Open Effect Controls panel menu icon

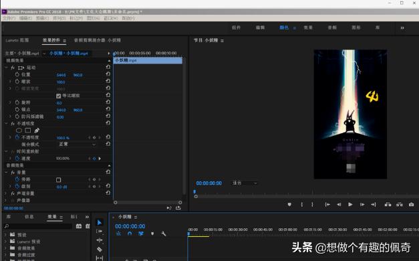(64, 40)
